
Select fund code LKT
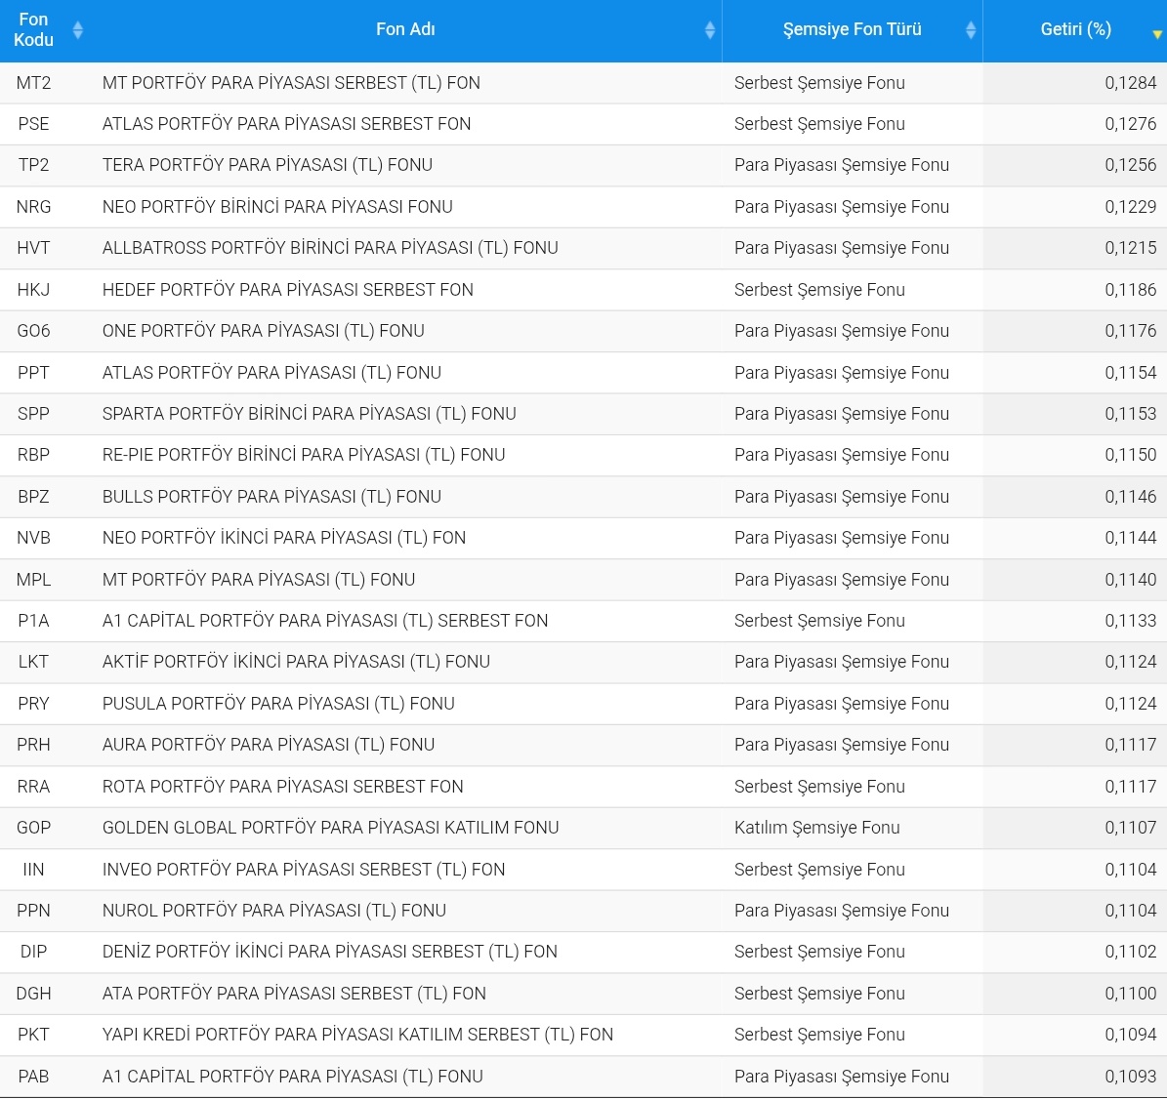[33, 661]
